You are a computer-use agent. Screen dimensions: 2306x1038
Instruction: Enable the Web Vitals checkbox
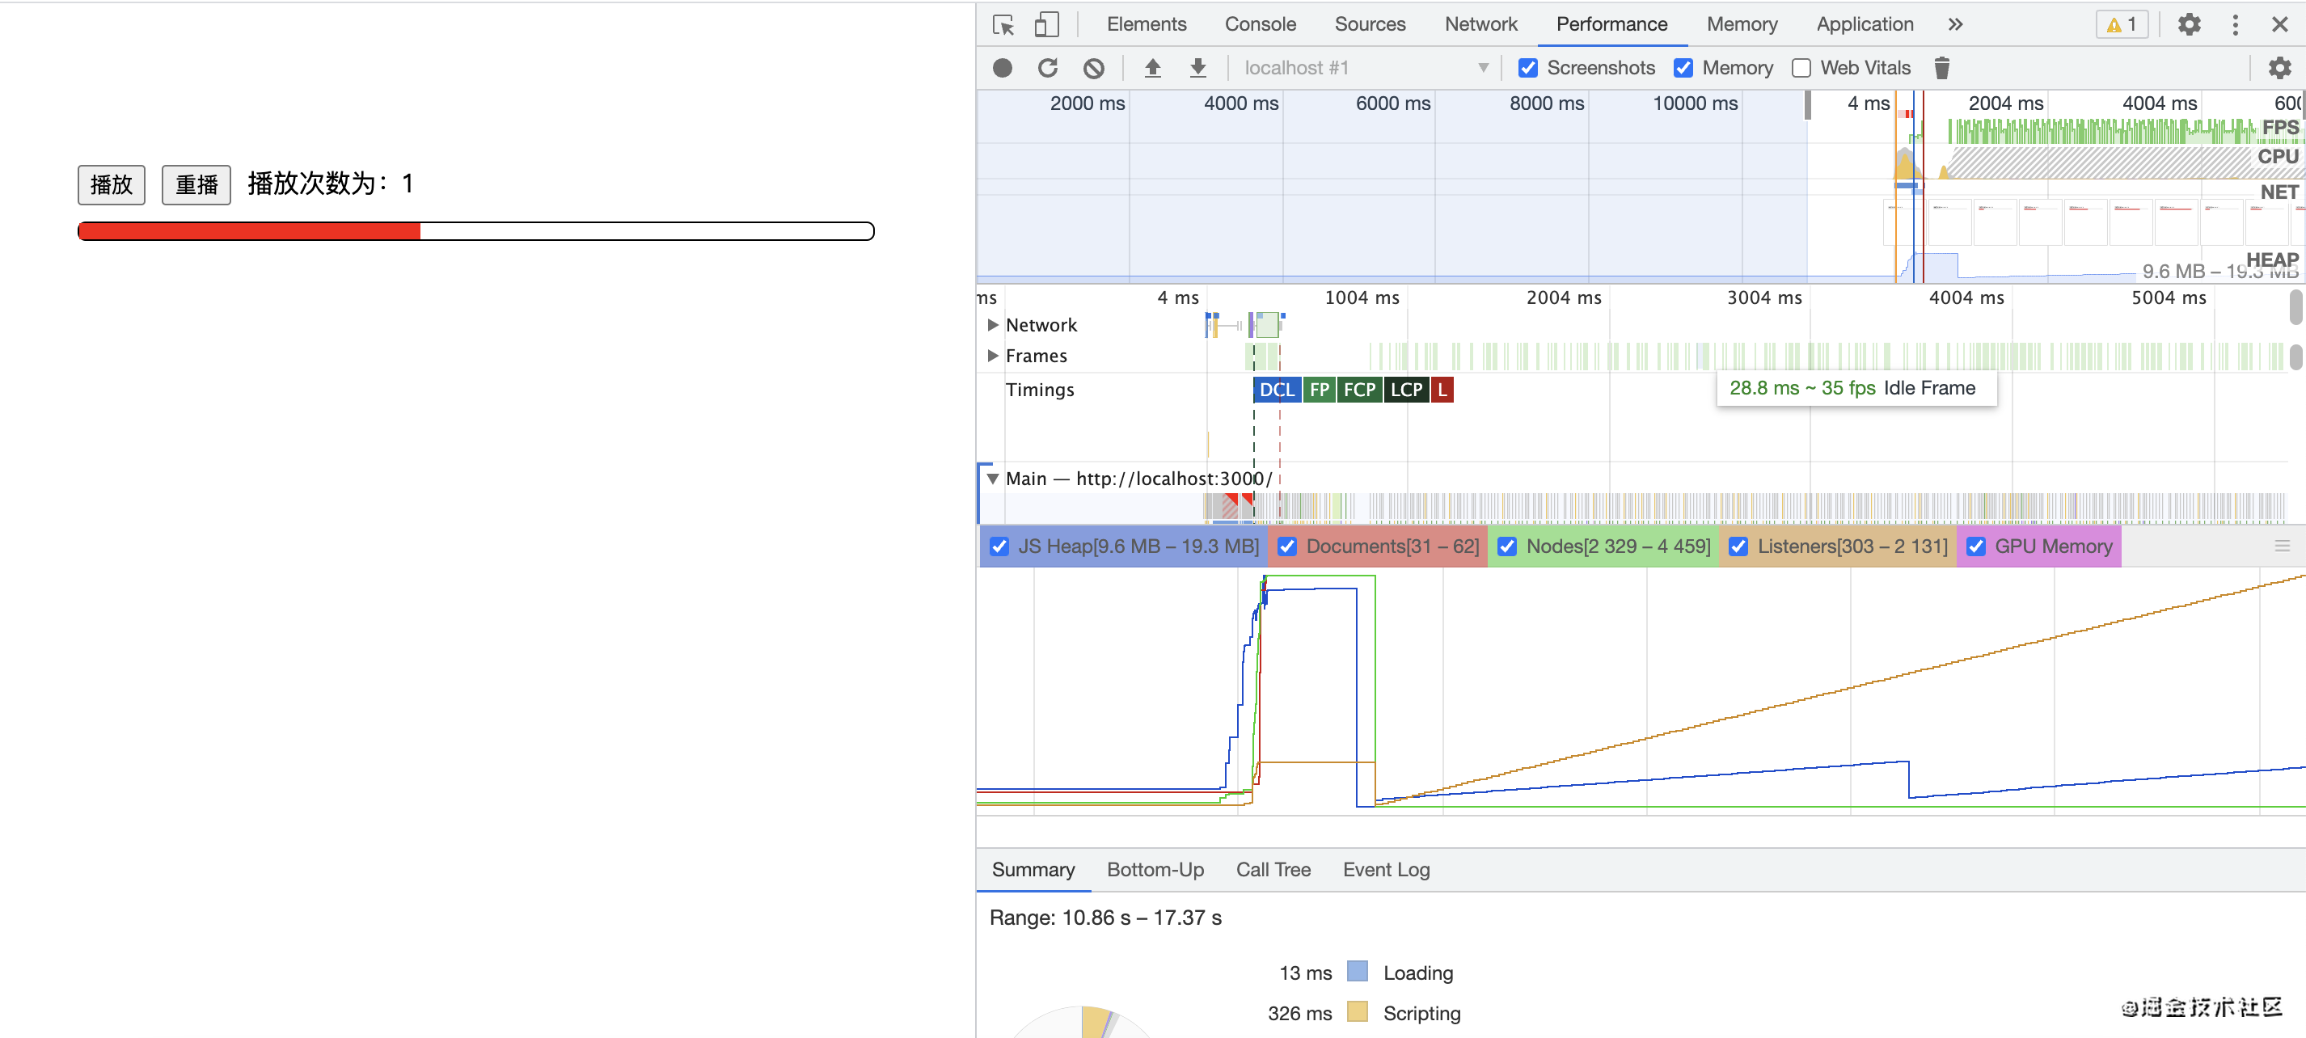(x=1801, y=68)
